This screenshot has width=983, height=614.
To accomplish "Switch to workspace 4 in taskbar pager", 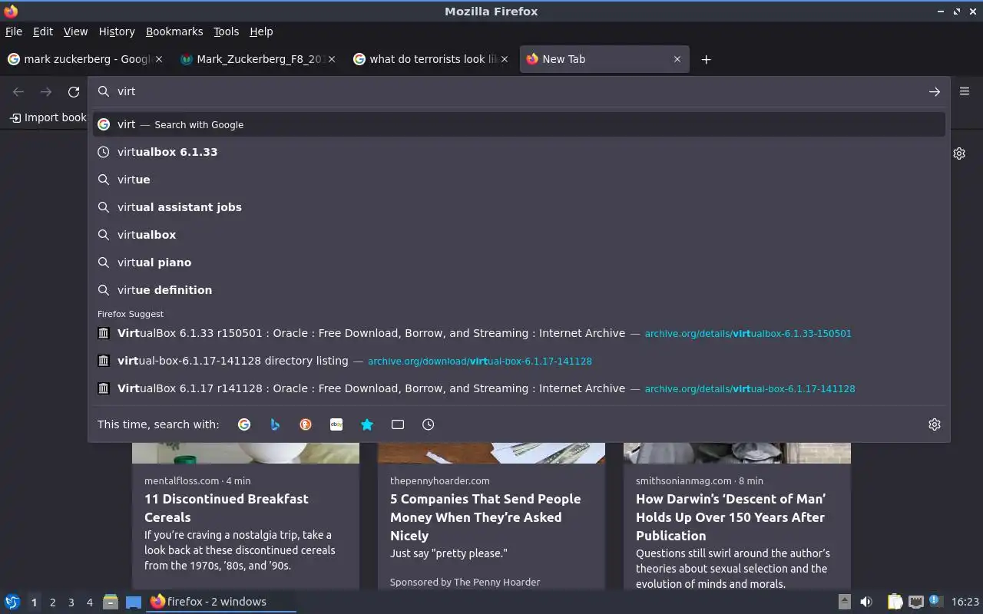I will click(x=89, y=602).
